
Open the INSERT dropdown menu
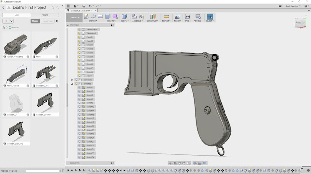177,21
